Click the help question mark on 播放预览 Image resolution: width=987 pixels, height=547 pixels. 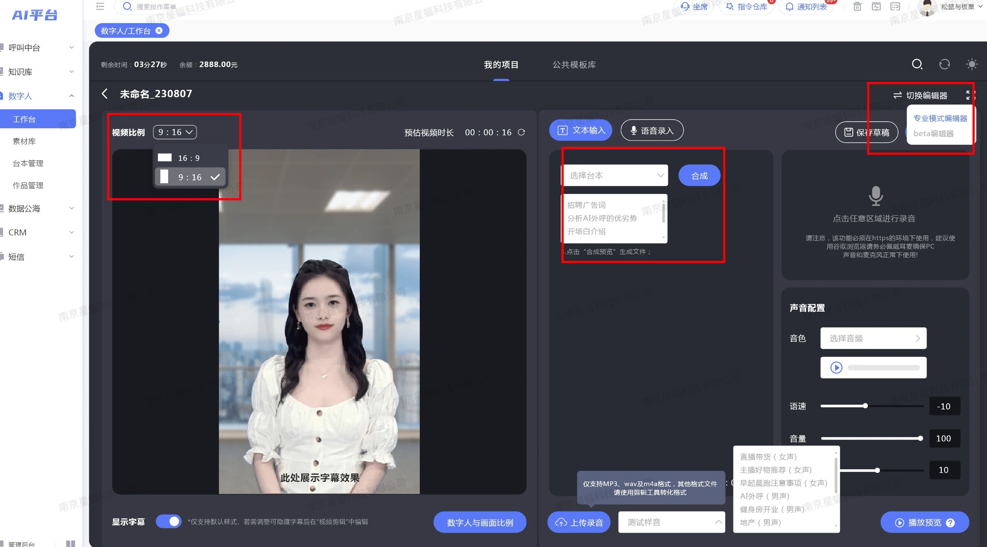pos(950,522)
